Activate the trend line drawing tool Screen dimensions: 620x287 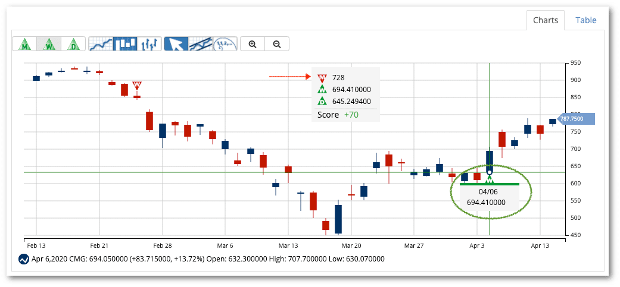[x=201, y=44]
